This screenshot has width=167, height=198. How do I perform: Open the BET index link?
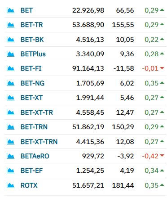point(26,10)
